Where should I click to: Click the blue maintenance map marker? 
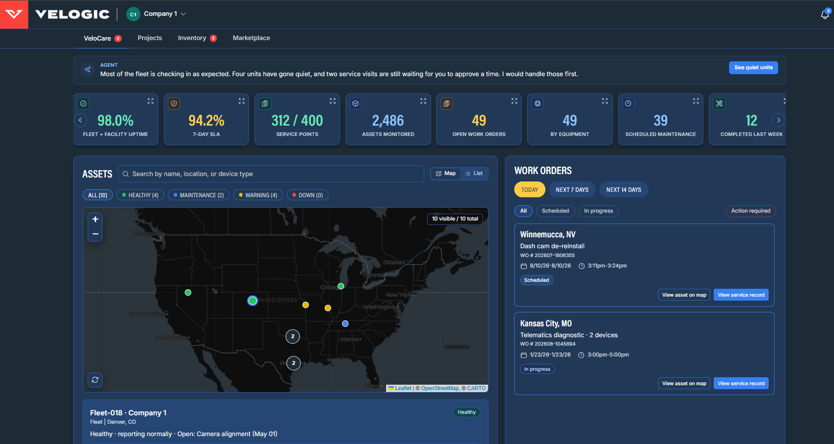pyautogui.click(x=345, y=324)
